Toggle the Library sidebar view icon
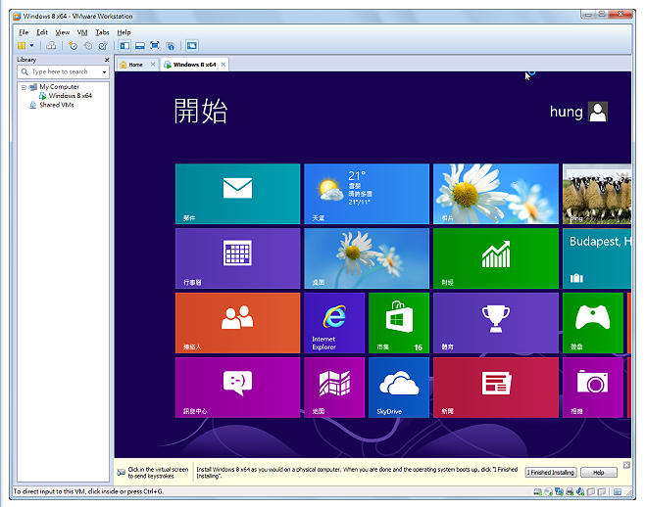This screenshot has height=507, width=646. pyautogui.click(x=124, y=46)
